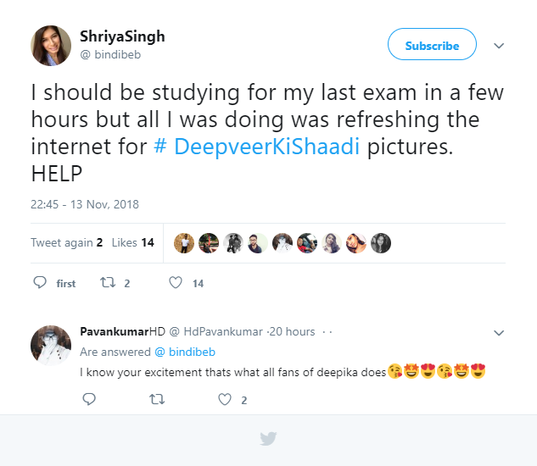
Task: Click the reply speech bubble on main tweet
Action: 40,283
